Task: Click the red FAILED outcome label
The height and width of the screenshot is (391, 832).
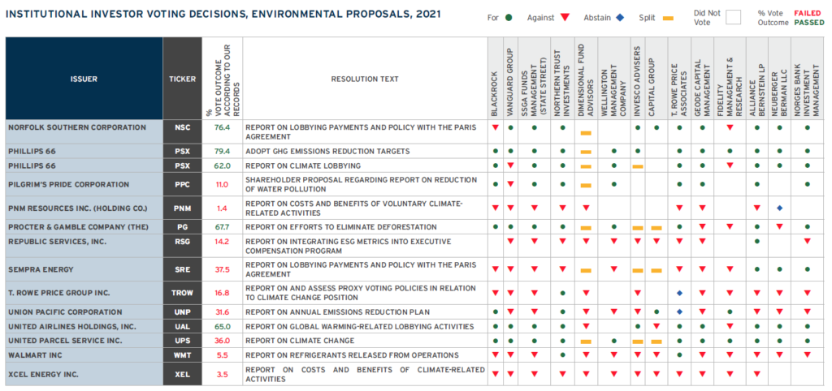Action: [x=808, y=13]
